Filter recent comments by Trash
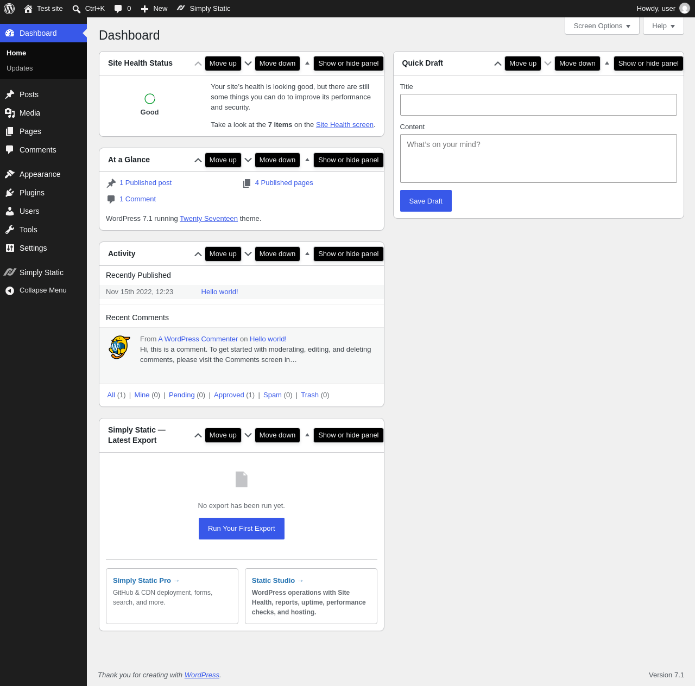The height and width of the screenshot is (686, 695). (309, 395)
